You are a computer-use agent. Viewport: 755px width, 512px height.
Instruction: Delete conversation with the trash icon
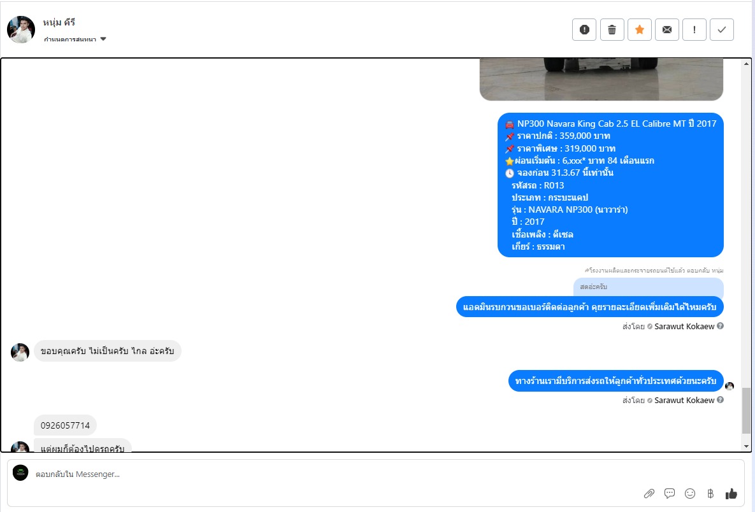point(612,30)
